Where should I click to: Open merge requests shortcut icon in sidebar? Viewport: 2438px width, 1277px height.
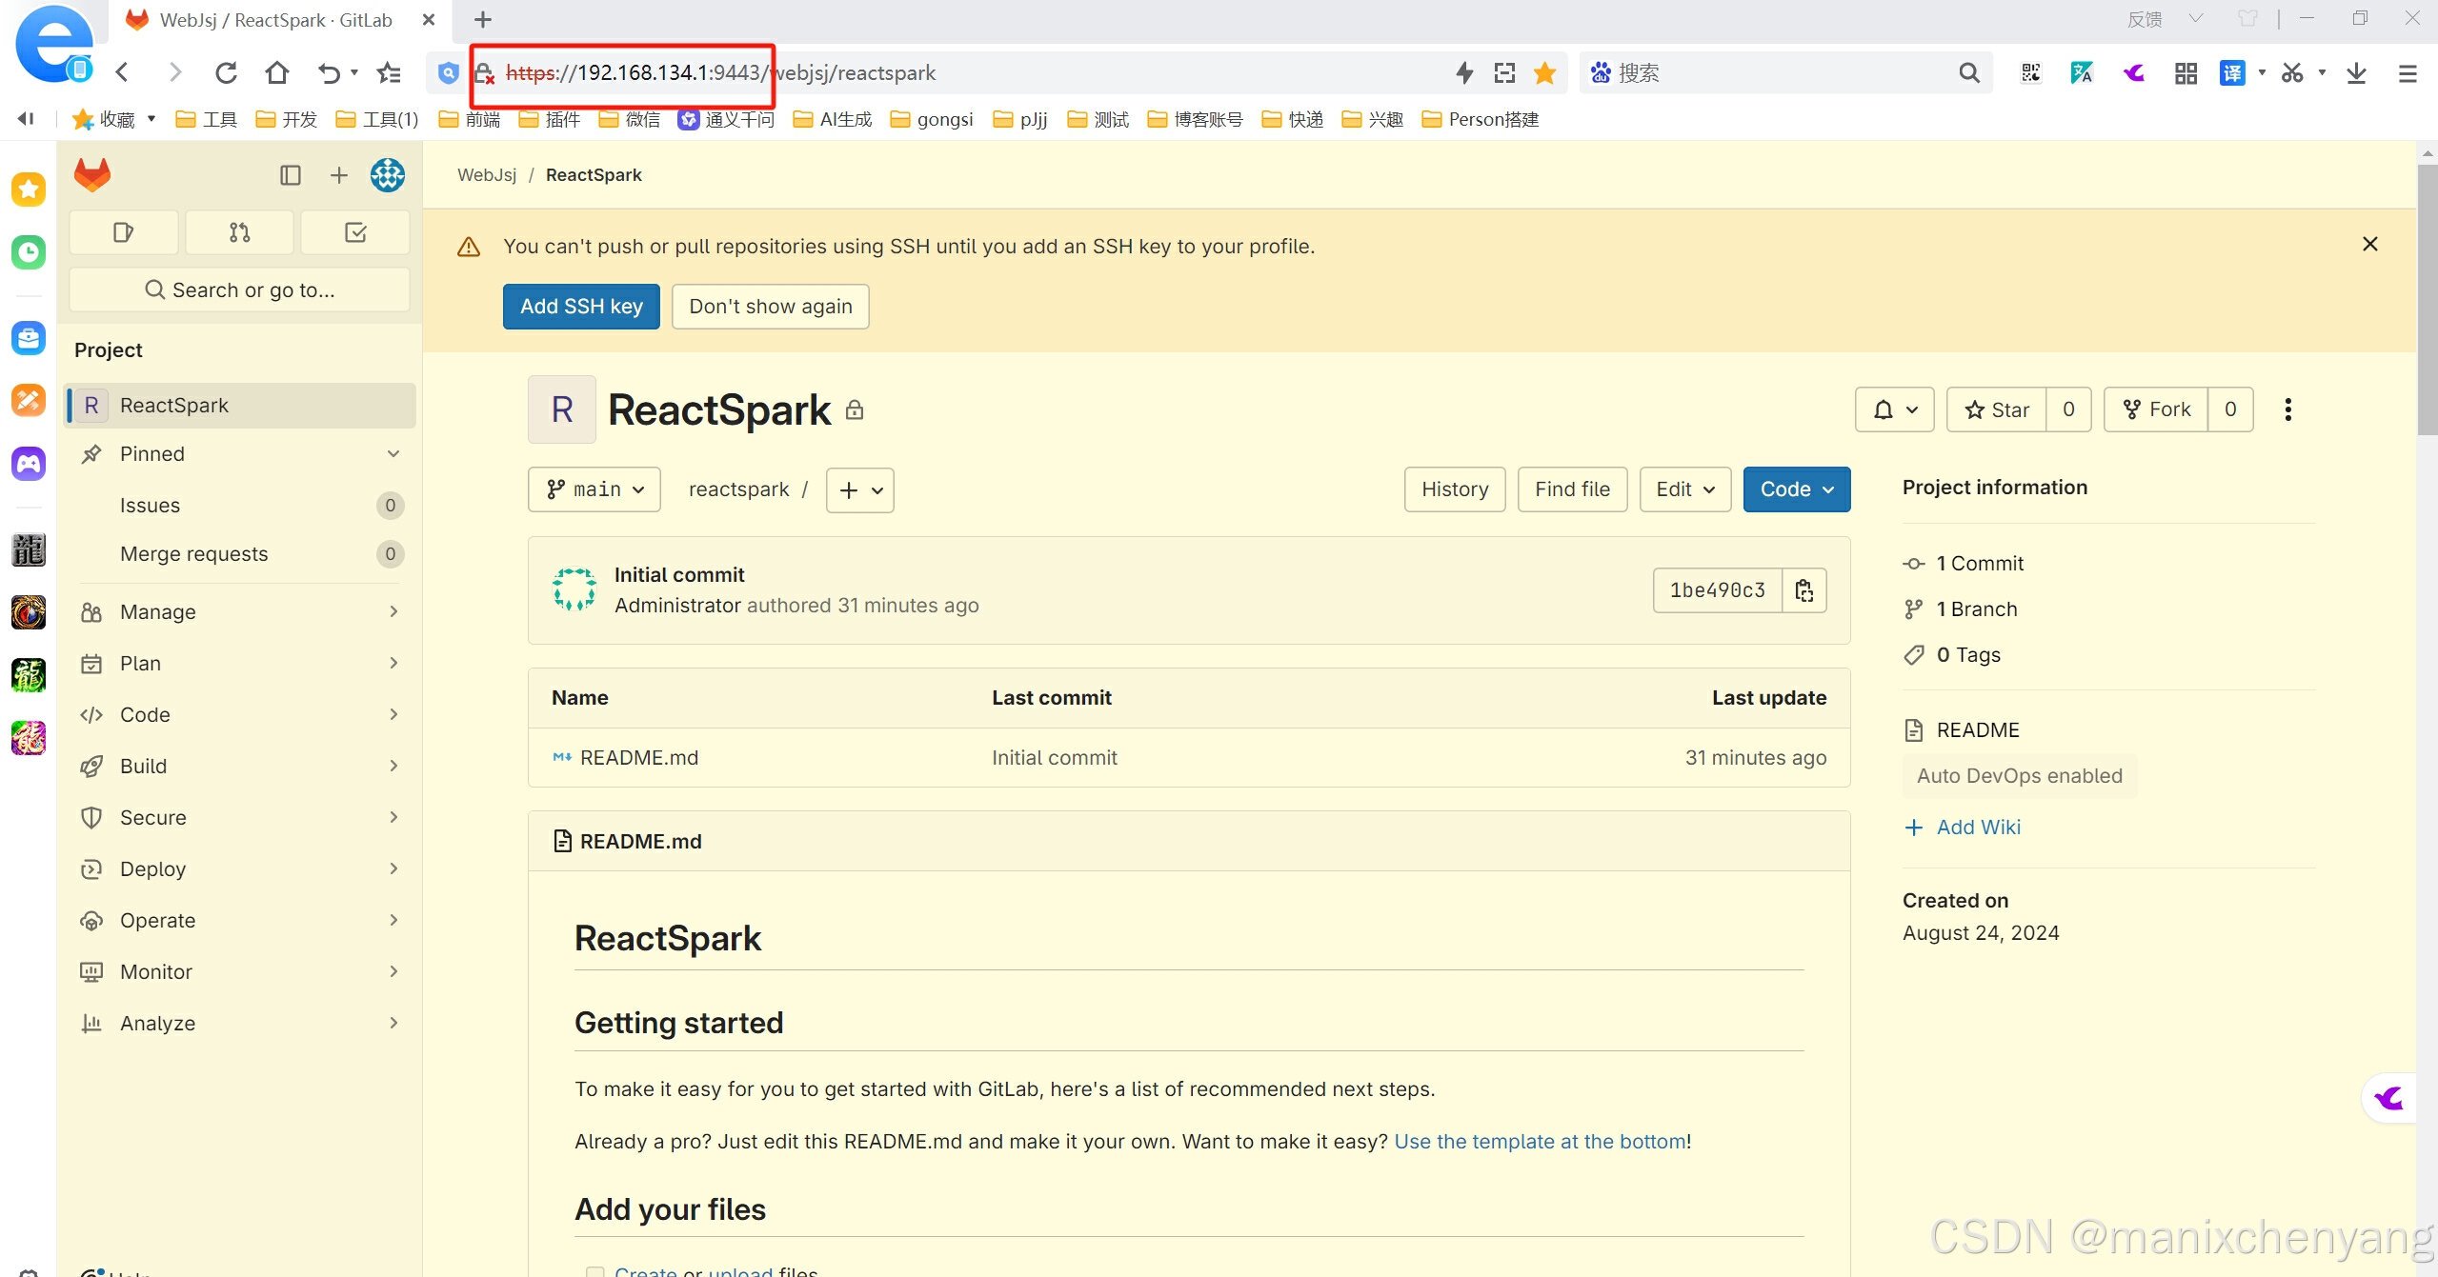(239, 232)
